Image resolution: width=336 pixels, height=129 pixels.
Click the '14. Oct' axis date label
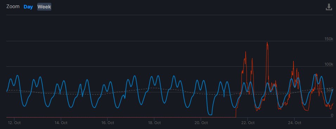click(61, 123)
